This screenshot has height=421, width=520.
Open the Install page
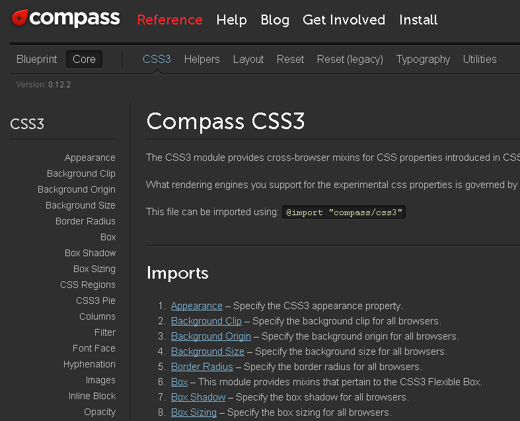pyautogui.click(x=418, y=20)
